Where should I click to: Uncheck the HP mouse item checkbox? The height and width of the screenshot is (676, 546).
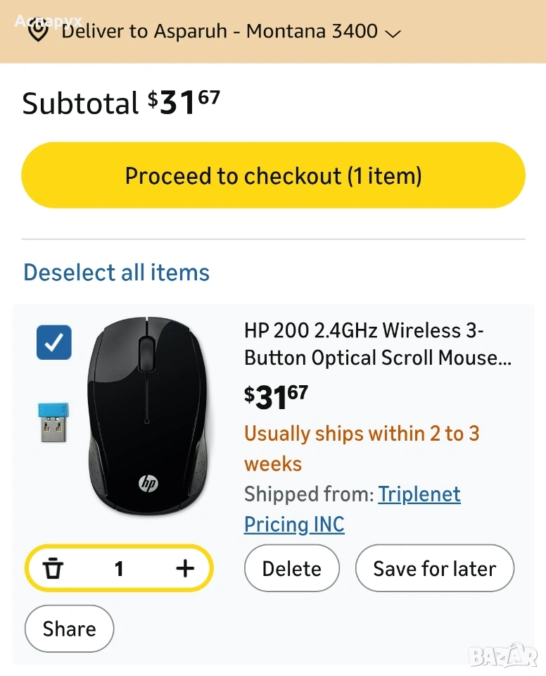[x=54, y=342]
